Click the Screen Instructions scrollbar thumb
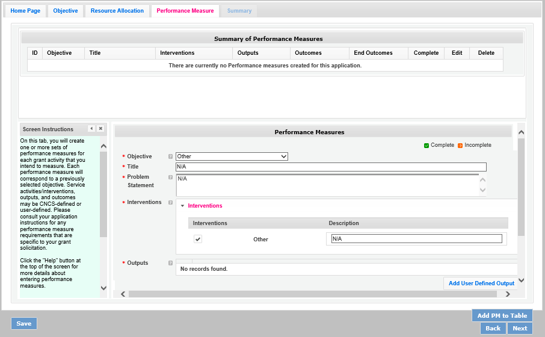This screenshot has height=337, width=545. click(x=103, y=194)
